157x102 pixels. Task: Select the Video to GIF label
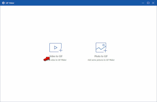coord(56,56)
